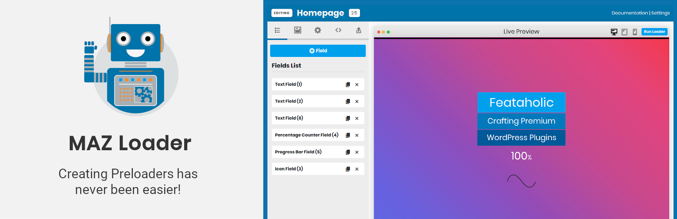Switch preview to tablet view

(x=624, y=32)
